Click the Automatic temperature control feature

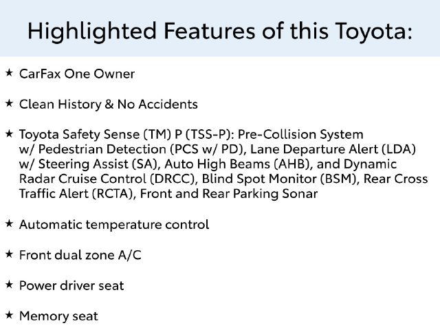point(114,225)
